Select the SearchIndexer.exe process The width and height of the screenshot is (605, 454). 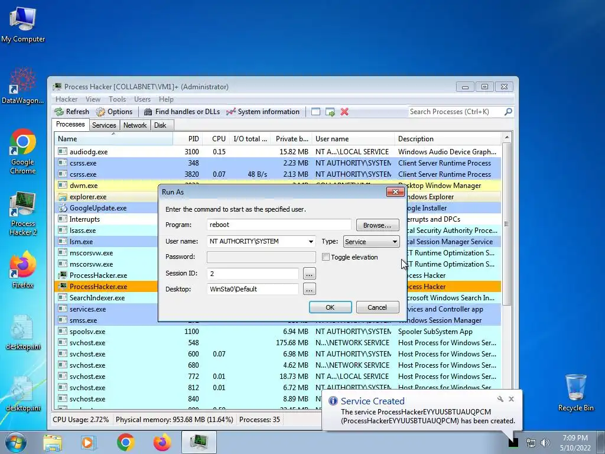(97, 298)
